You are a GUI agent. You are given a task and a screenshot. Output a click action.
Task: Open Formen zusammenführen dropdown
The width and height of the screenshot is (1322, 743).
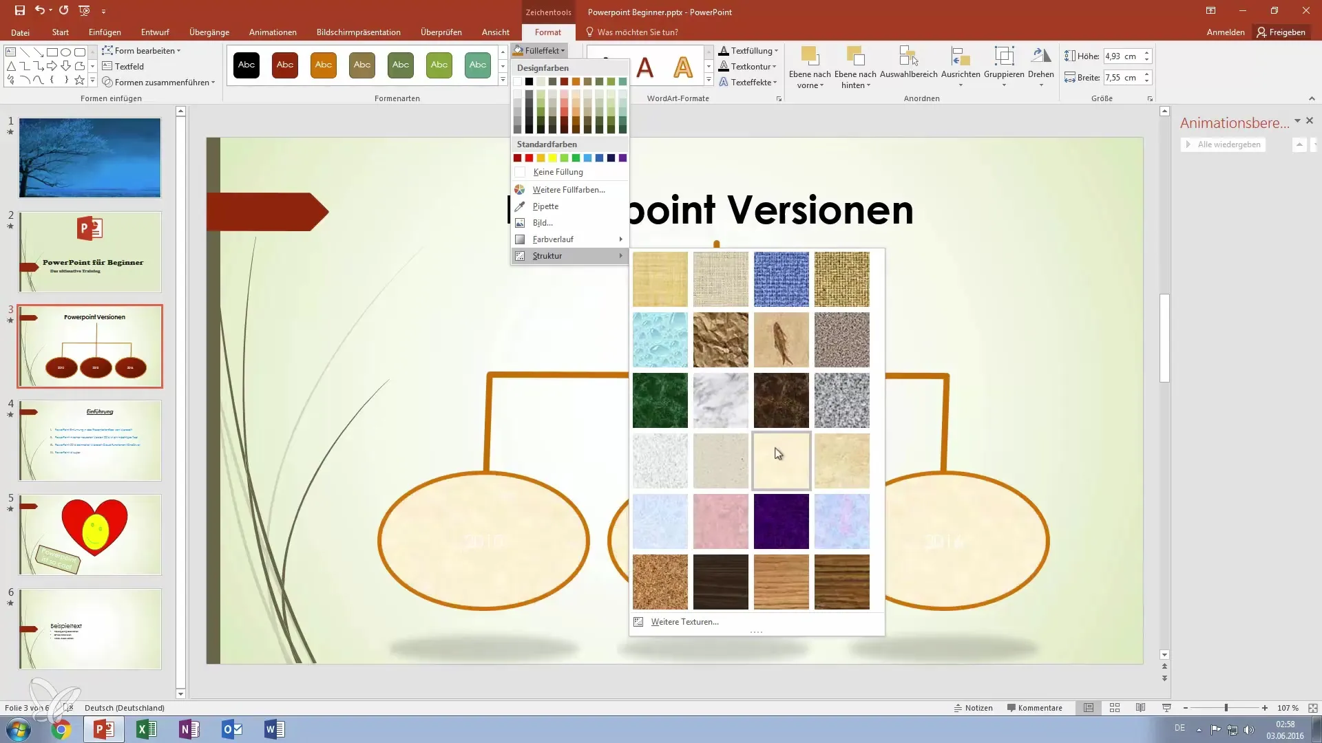pyautogui.click(x=158, y=82)
